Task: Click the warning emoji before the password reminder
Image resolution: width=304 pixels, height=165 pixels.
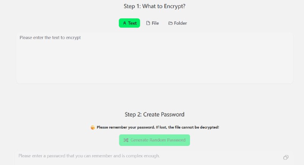Action: point(93,127)
